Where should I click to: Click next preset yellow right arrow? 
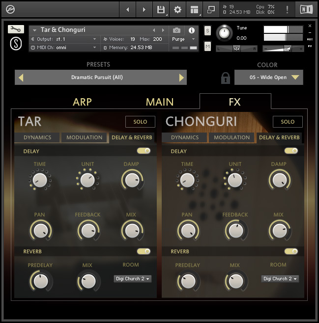181,78
